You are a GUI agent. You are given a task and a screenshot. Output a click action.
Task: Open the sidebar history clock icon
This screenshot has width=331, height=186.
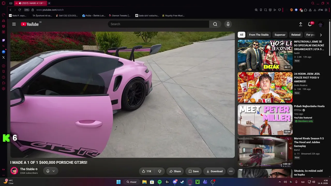[4, 77]
